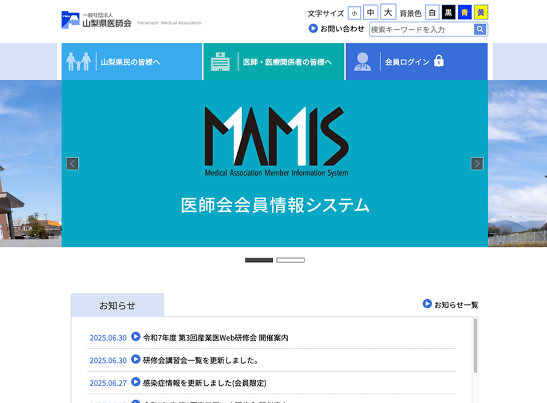Set font size to 中 (medium)
Screen dimensions: 547x403
tap(370, 12)
